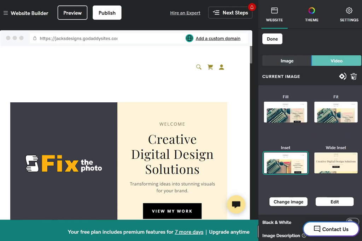This screenshot has height=241, width=362.
Task: Click the Edit image button
Action: click(334, 202)
